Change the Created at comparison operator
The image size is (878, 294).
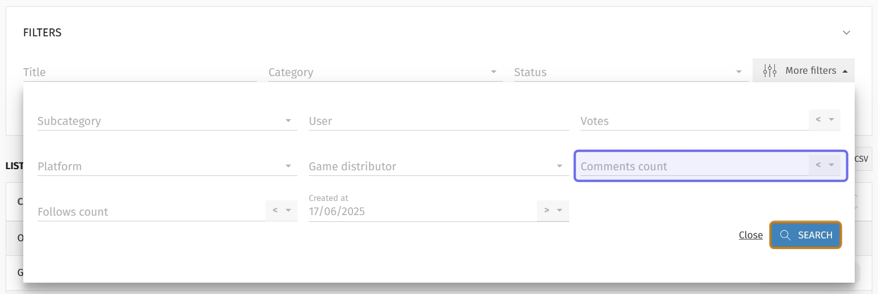[x=553, y=211]
